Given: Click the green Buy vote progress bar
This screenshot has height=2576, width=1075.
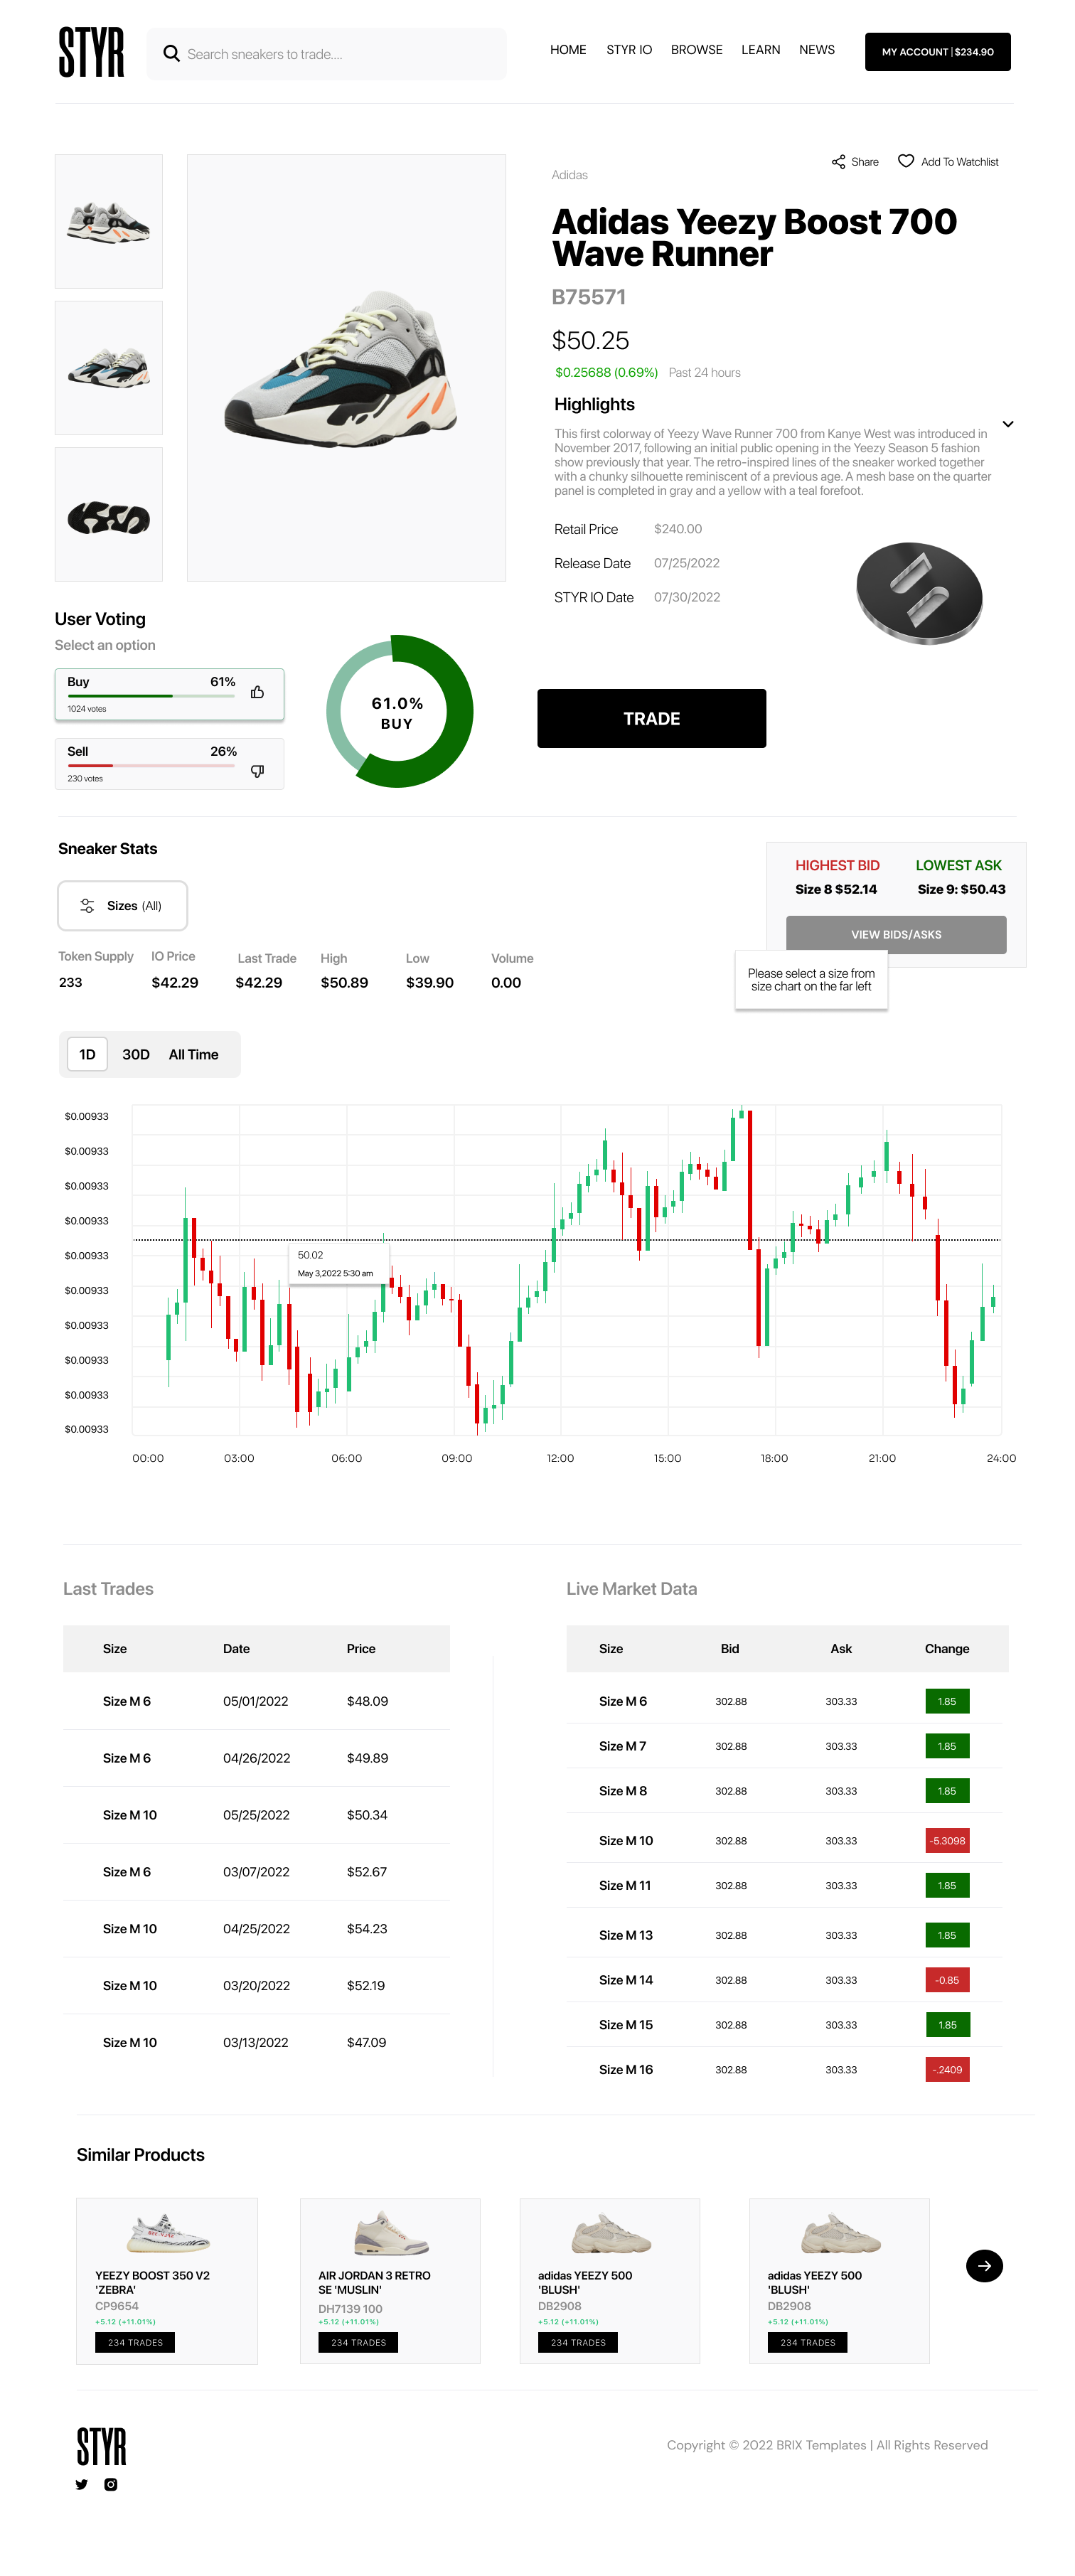Looking at the screenshot, I should click(151, 696).
